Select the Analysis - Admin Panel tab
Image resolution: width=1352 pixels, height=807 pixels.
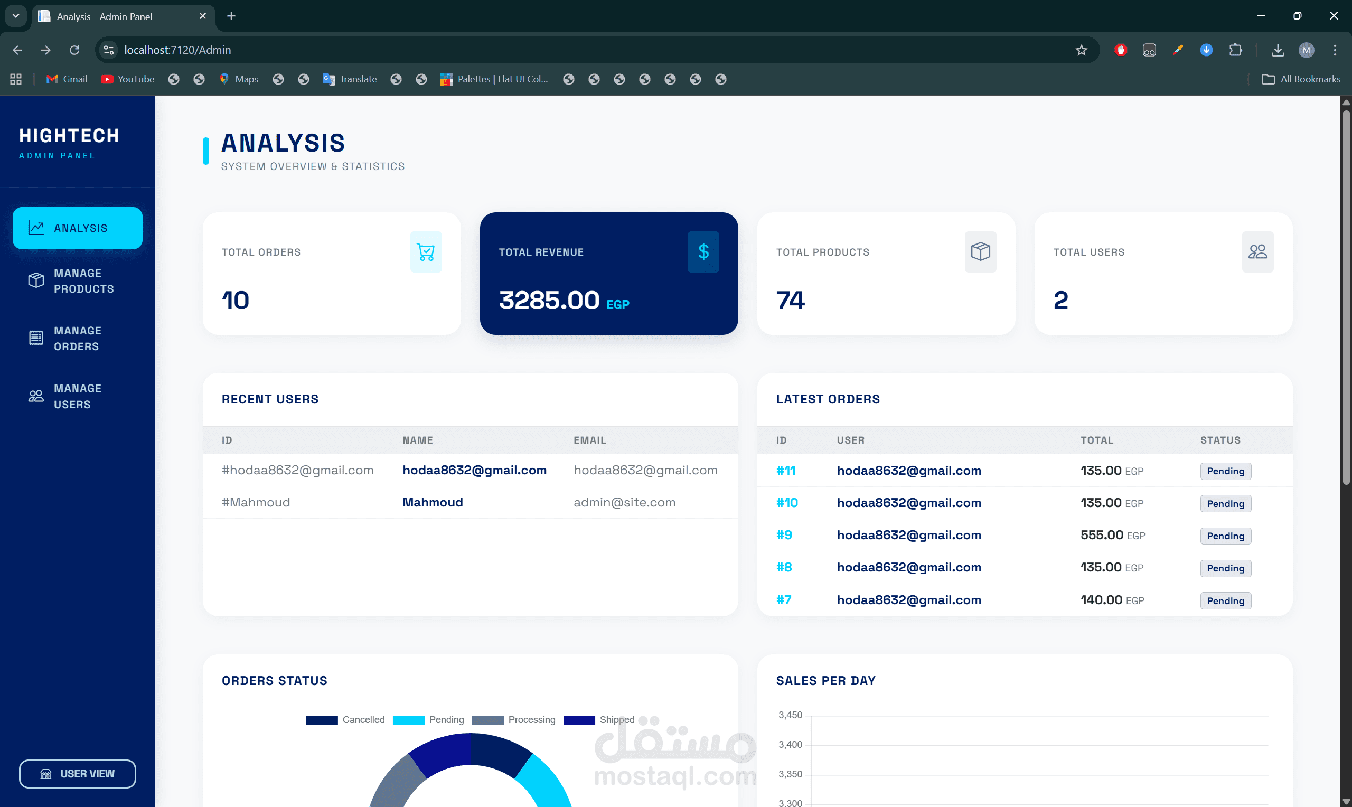(x=124, y=16)
